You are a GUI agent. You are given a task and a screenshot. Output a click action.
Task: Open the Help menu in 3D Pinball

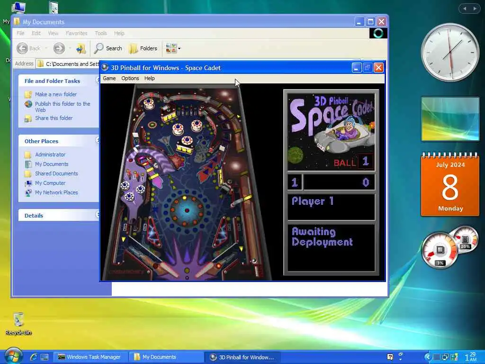coord(149,78)
